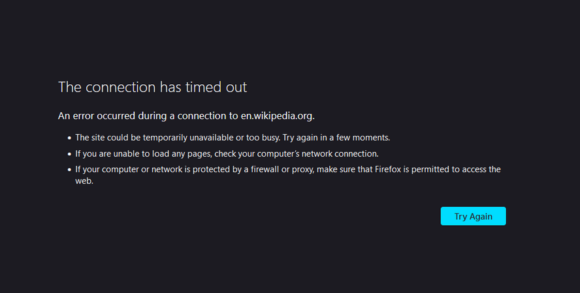Click the word 'web.' on the wrapped line
The width and height of the screenshot is (580, 293).
[84, 181]
